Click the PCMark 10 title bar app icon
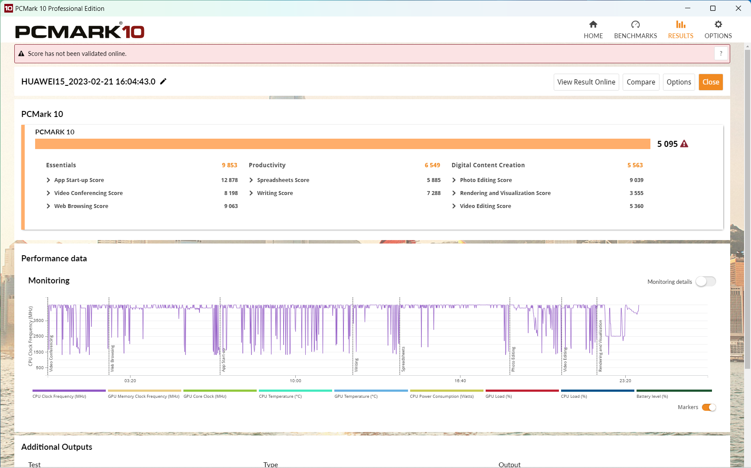Image resolution: width=751 pixels, height=468 pixels. pos(8,8)
